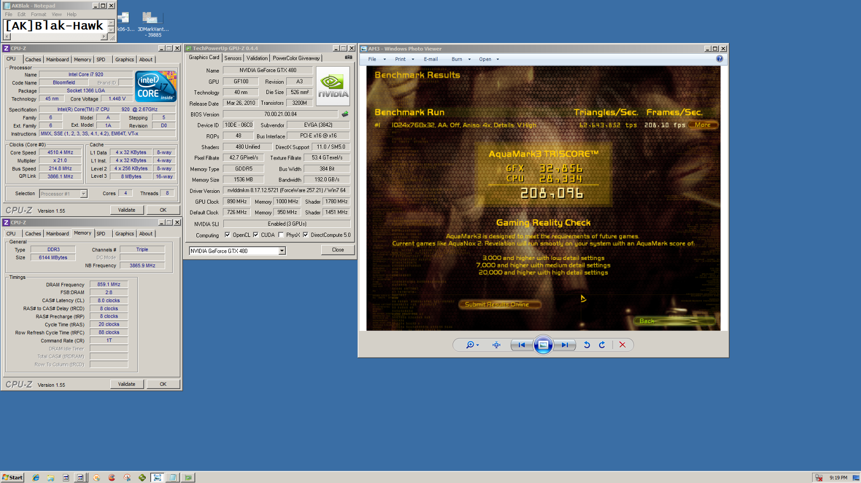Expand the Burn menu in Photo Viewer
Image resolution: width=861 pixels, height=483 pixels.
461,59
